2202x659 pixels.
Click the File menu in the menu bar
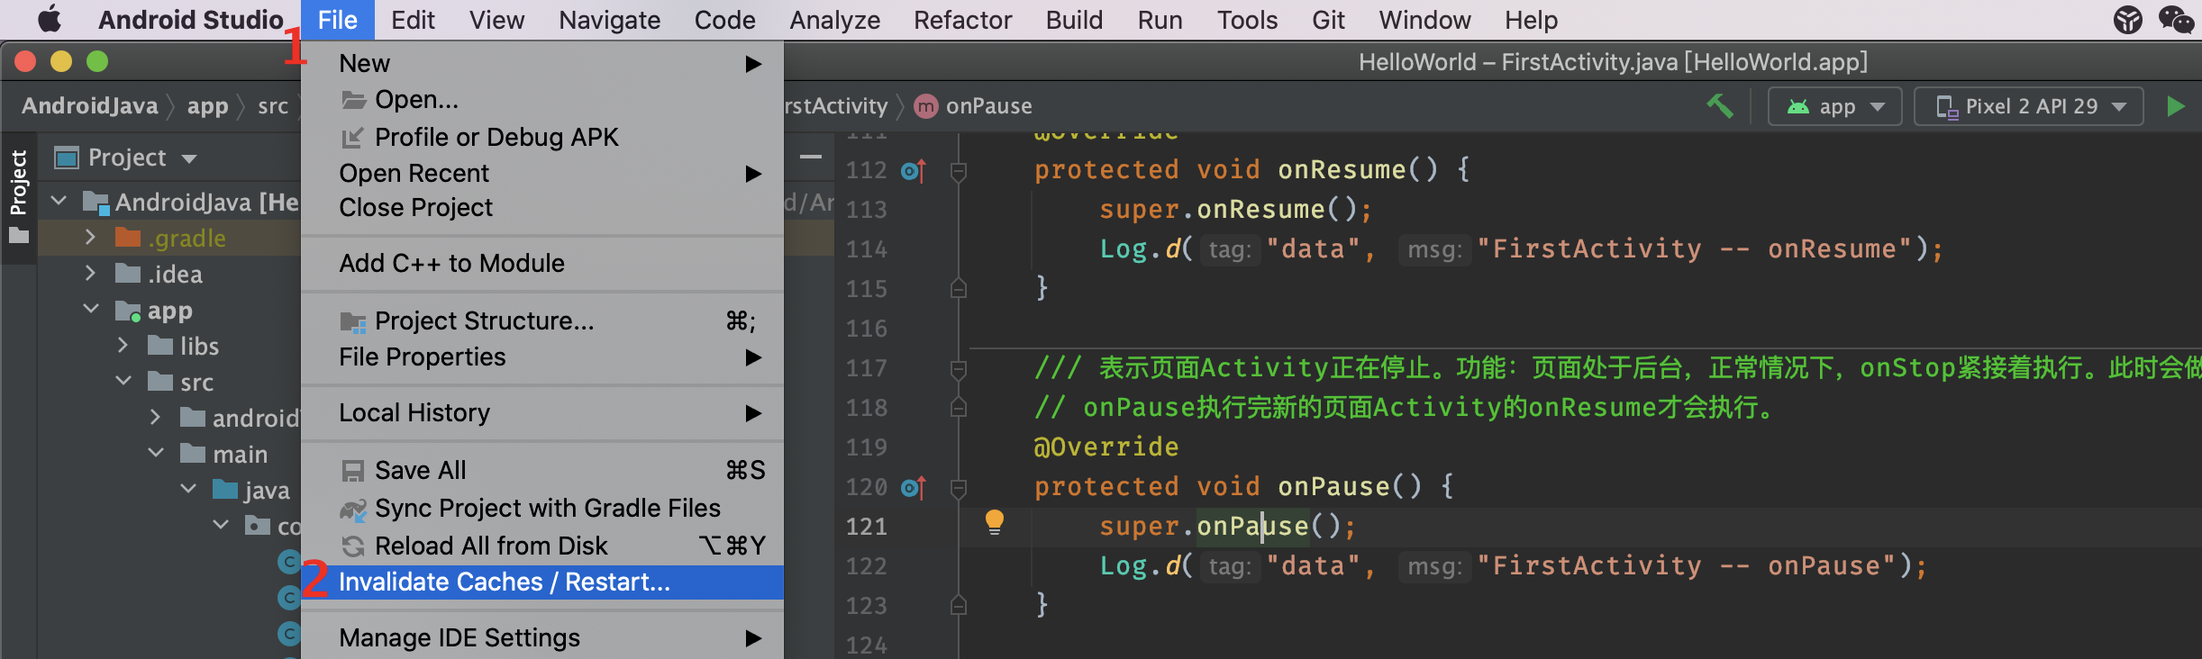point(338,20)
